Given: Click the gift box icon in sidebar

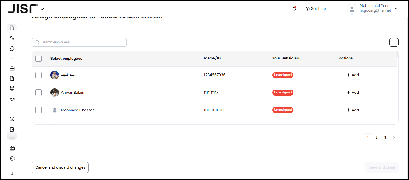Looking at the screenshot, I should tap(12, 148).
